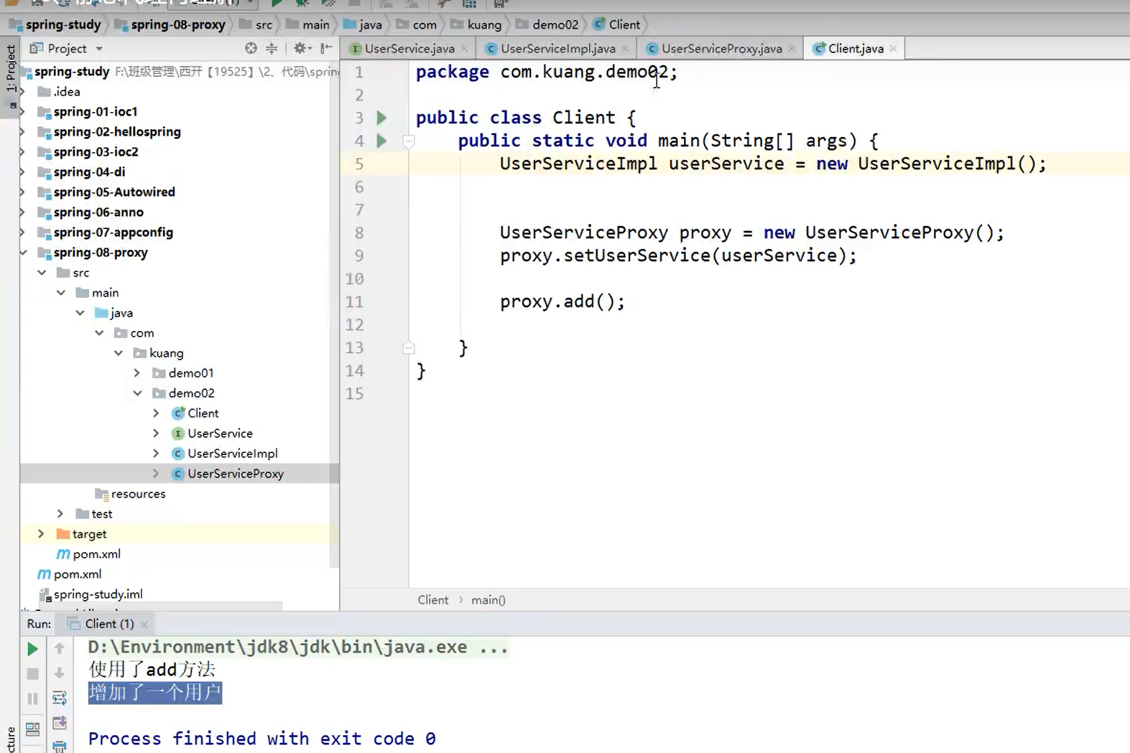Click the highlighted output 增加了一个用户
Screen dimensions: 1130x753
[154, 693]
